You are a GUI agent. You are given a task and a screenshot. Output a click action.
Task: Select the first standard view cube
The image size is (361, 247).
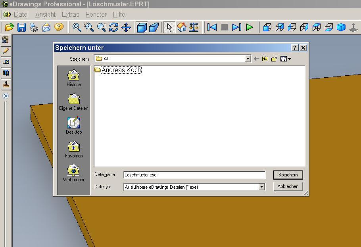point(267,27)
